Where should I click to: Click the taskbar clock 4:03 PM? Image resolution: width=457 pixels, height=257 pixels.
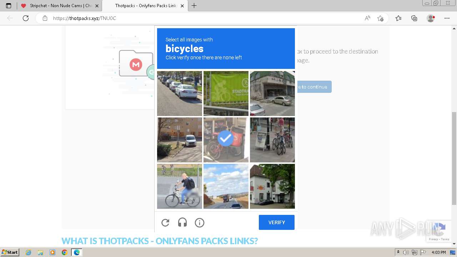(438, 252)
